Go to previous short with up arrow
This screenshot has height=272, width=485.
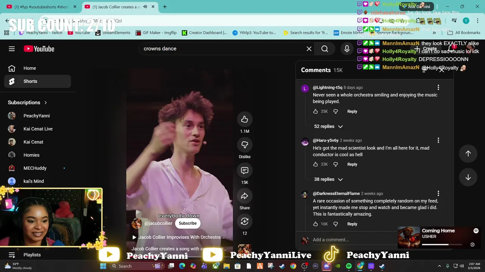468,153
